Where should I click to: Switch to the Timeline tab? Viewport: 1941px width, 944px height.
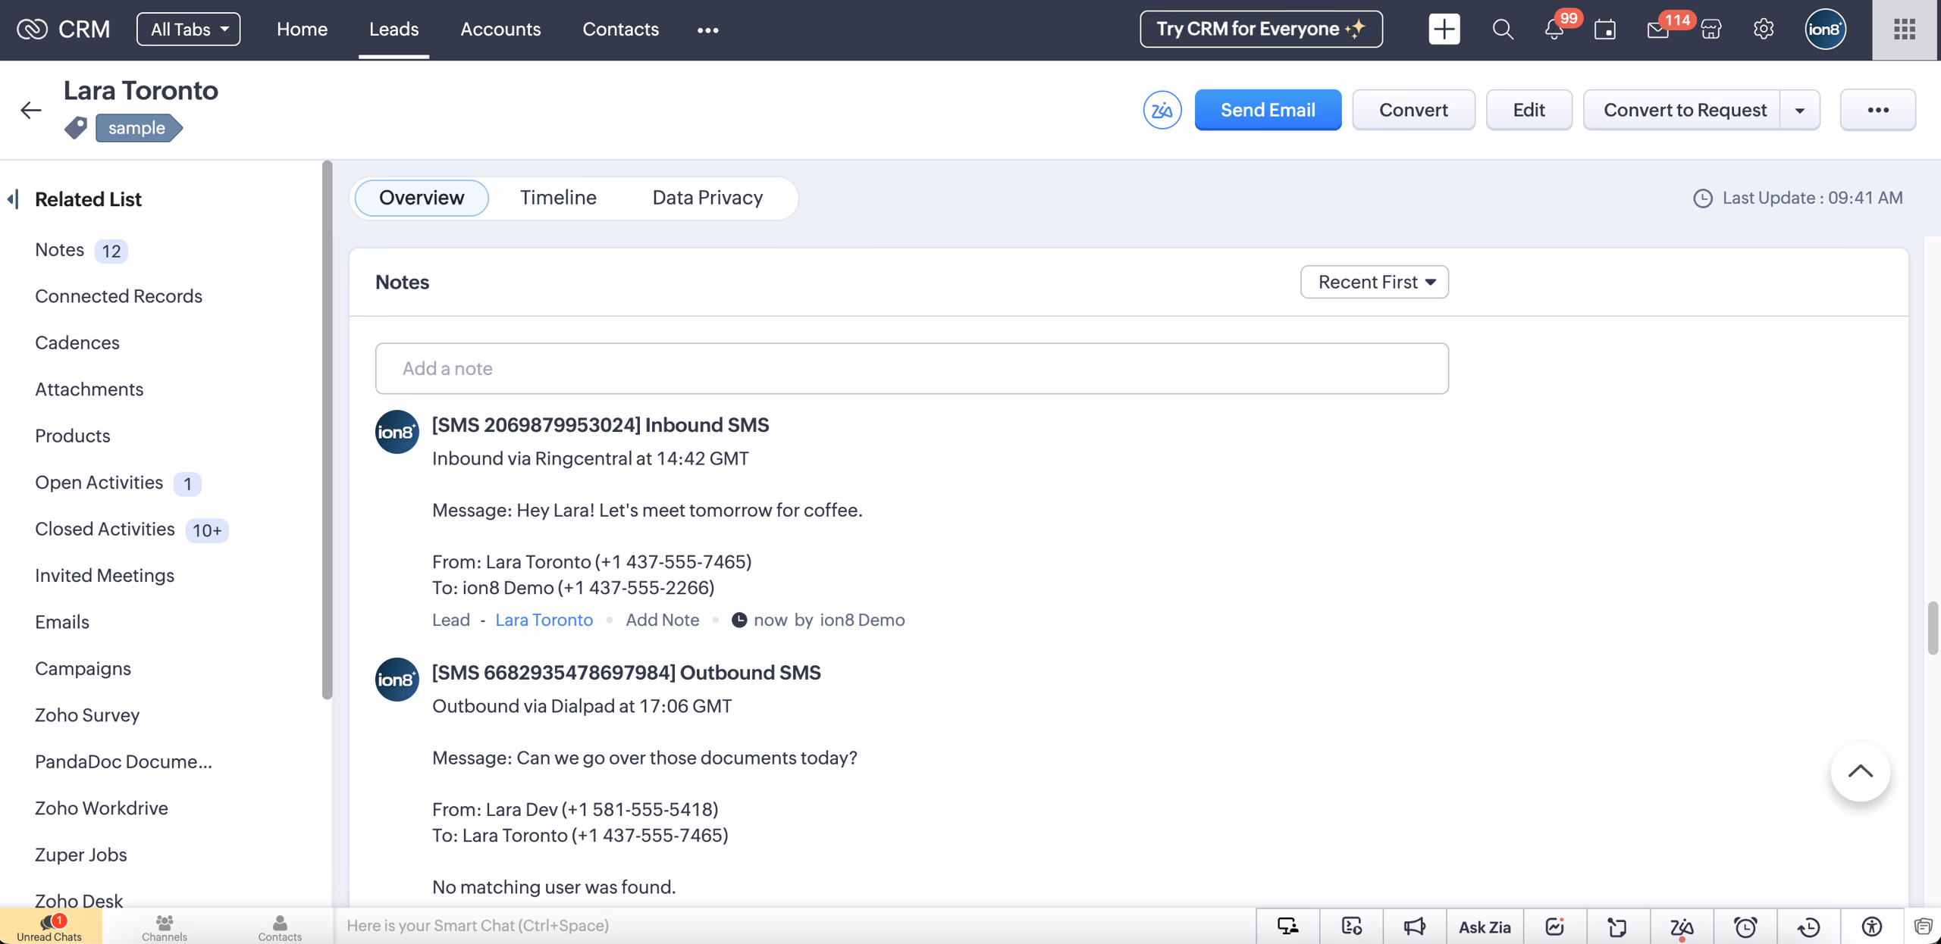coord(558,197)
